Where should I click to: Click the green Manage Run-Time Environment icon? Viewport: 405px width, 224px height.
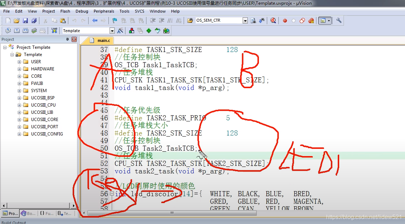pyautogui.click(x=149, y=31)
